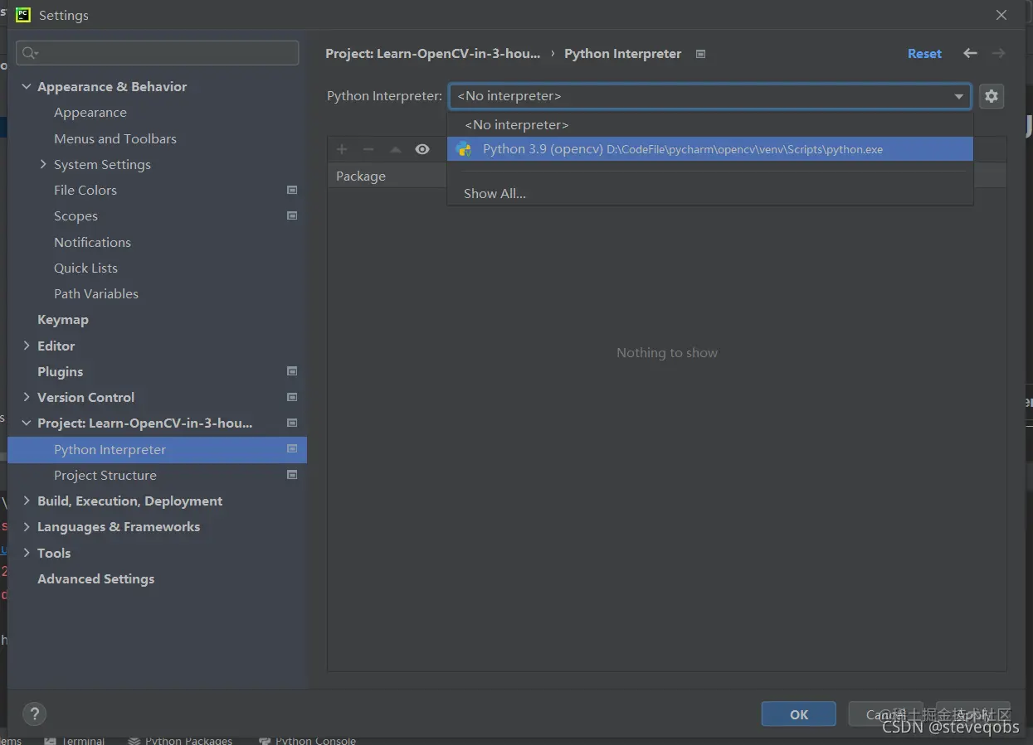Screen dimensions: 1033x745
Task: Toggle the show early releases eye icon
Action: point(422,149)
